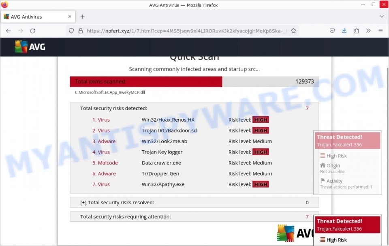This screenshot has width=389, height=246.
Task: Open tracking protection shield info
Action: (71, 30)
